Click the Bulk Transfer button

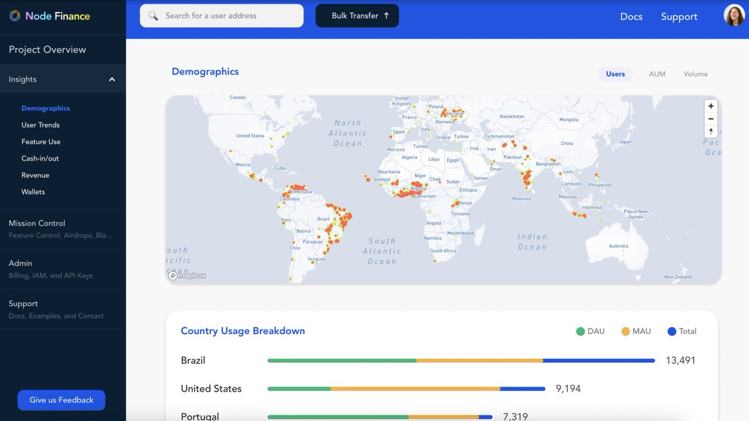[x=357, y=16]
